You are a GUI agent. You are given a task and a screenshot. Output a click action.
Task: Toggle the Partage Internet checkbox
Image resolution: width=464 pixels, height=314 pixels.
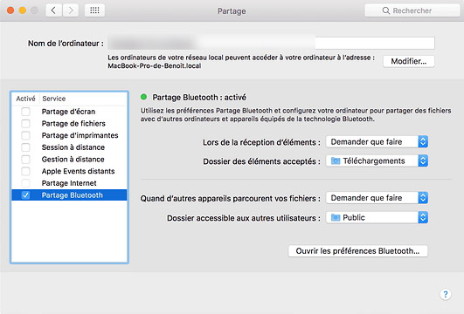[x=25, y=183]
